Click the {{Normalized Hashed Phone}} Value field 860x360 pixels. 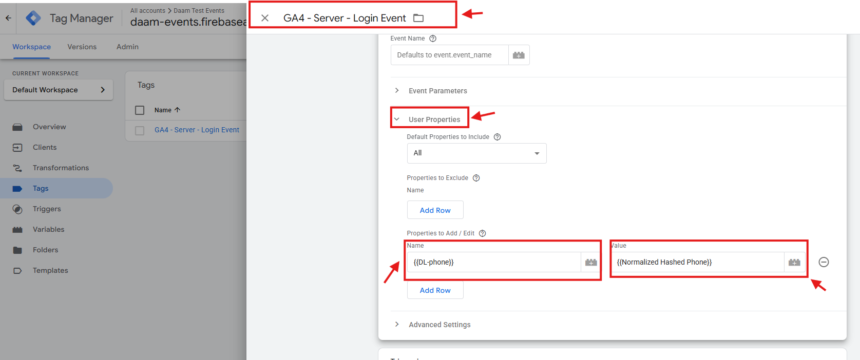pos(697,262)
